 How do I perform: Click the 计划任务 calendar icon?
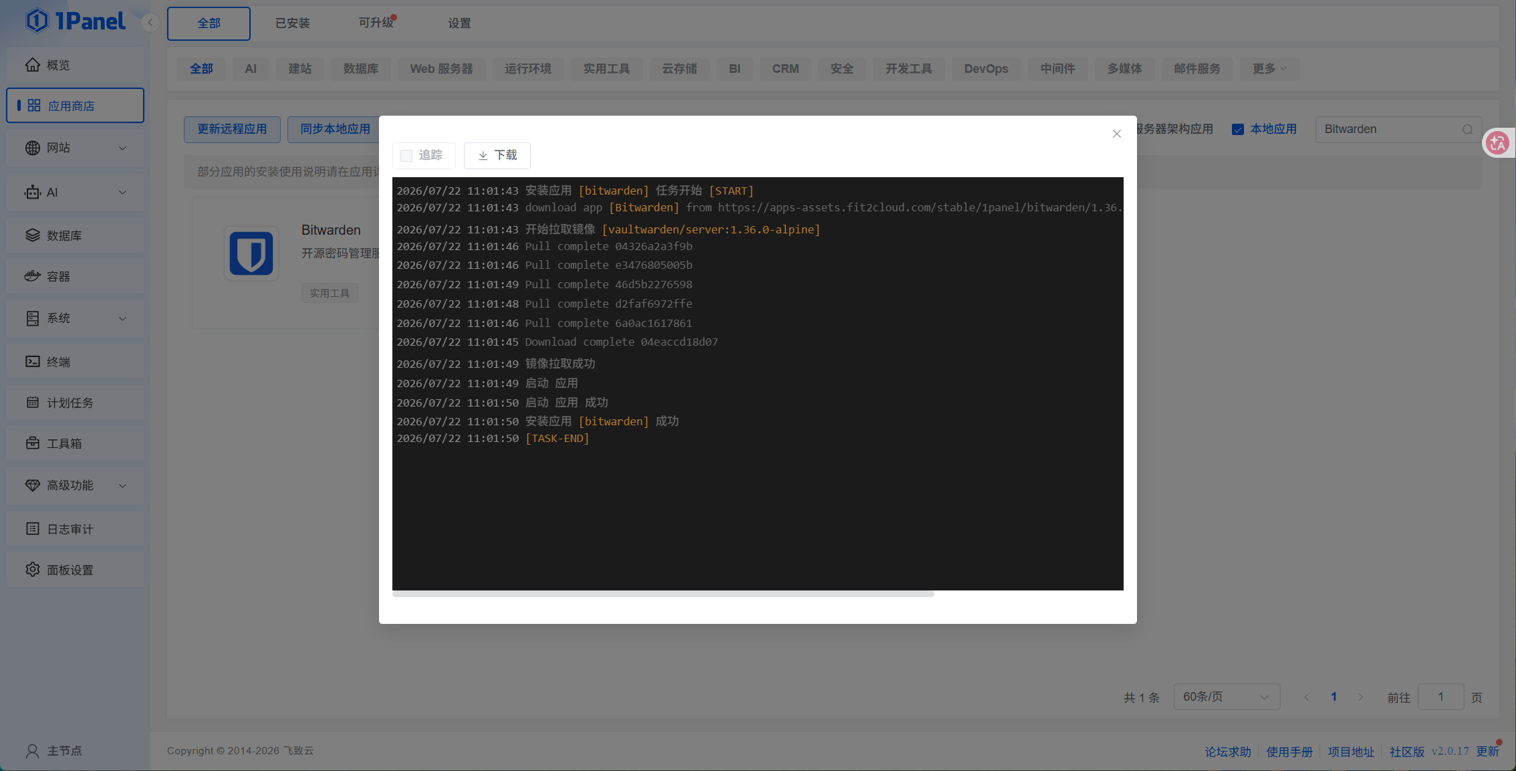[x=32, y=403]
